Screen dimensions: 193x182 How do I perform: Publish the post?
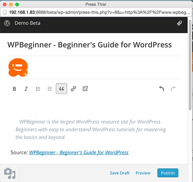(x=168, y=173)
